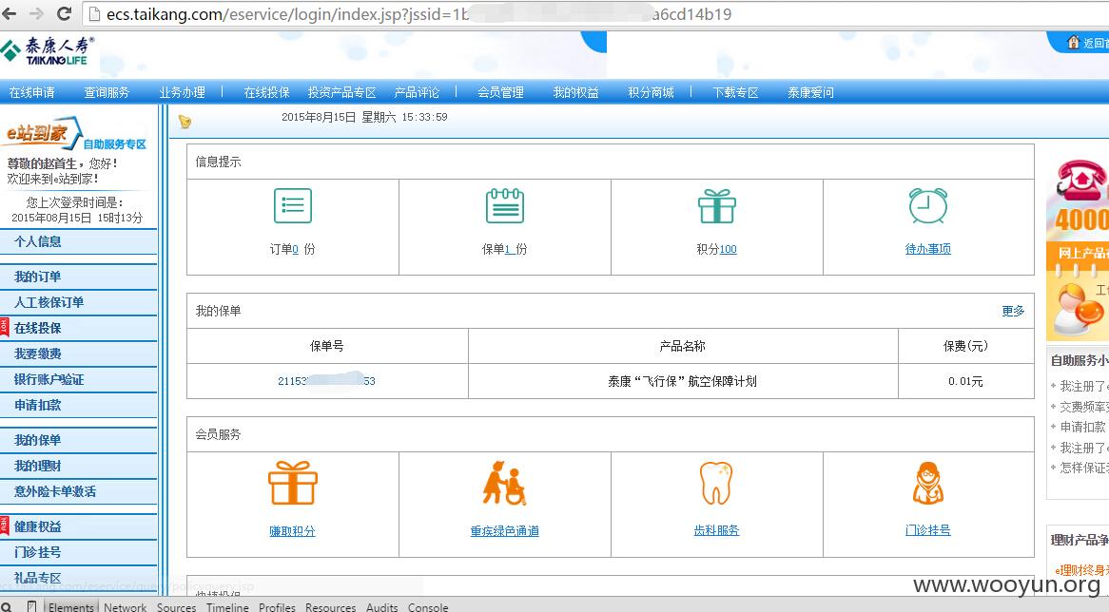Viewport: 1109px width, 612px height.
Task: Click the 待办事项 link
Action: pos(928,249)
